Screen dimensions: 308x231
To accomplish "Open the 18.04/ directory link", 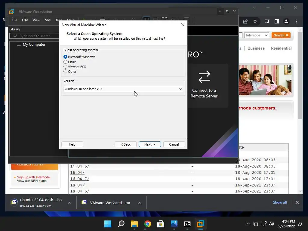I will (x=77, y=185).
